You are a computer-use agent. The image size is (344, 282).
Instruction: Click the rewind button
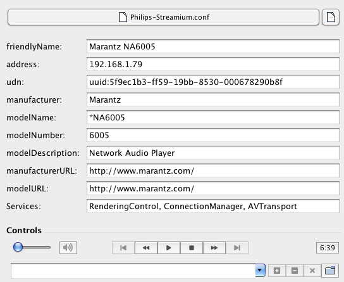(146, 248)
